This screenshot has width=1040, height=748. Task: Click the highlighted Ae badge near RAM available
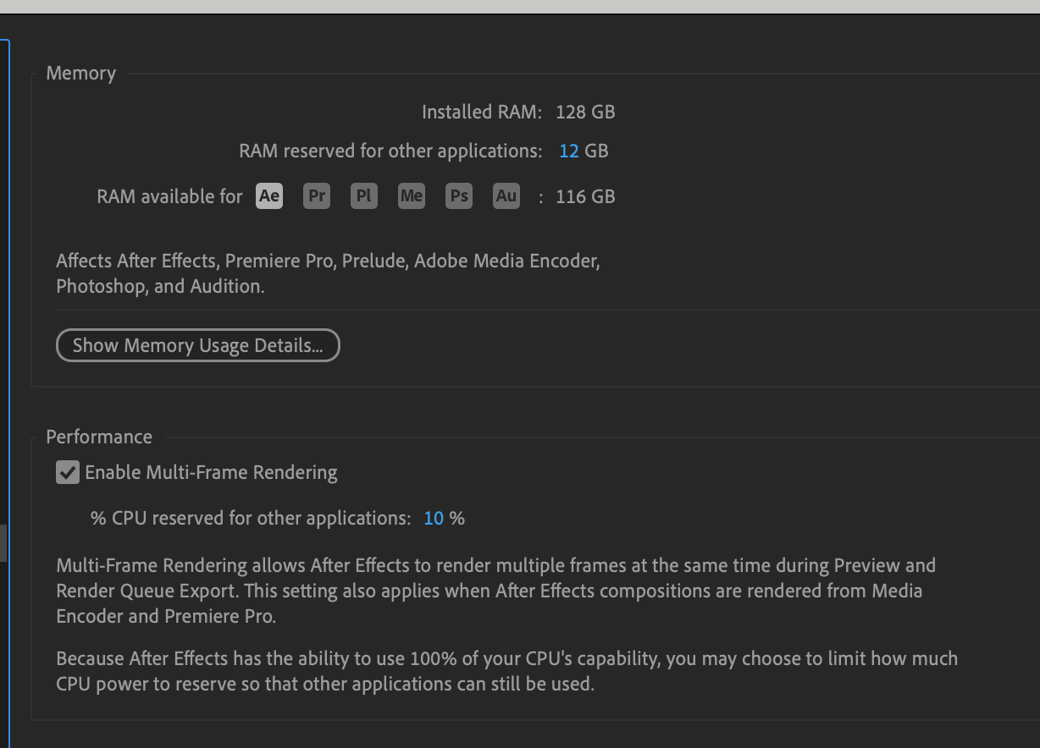268,195
